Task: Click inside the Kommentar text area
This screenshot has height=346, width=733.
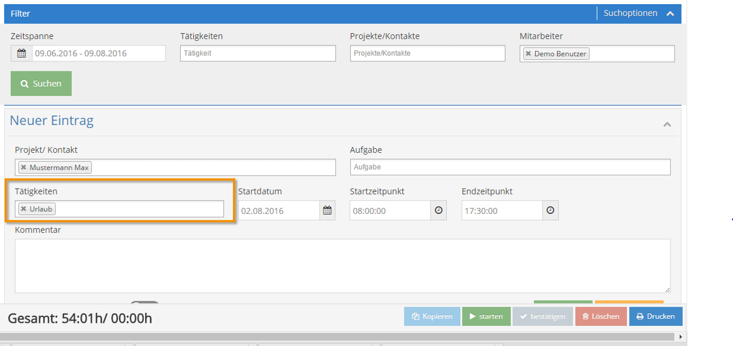Action: click(x=343, y=266)
